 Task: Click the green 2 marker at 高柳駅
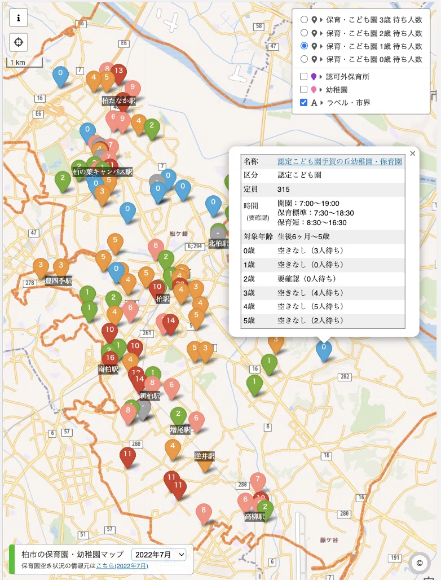pos(265,509)
